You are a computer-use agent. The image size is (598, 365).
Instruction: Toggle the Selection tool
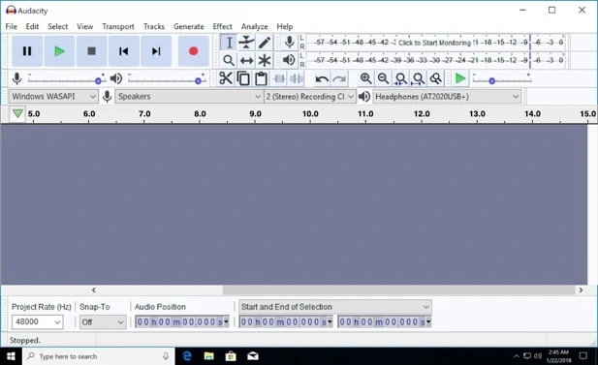point(229,43)
